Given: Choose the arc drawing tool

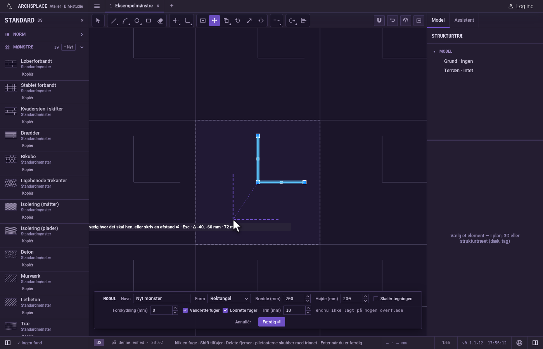Looking at the screenshot, I should point(125,21).
